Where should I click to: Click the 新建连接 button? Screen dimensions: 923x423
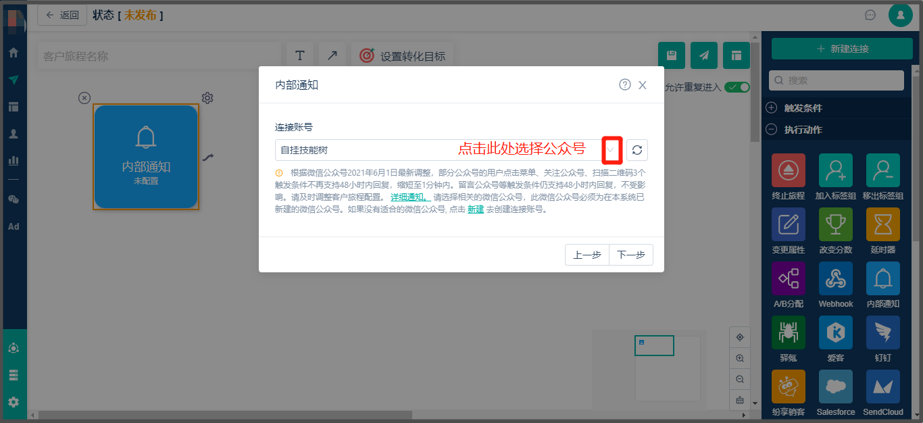[842, 49]
